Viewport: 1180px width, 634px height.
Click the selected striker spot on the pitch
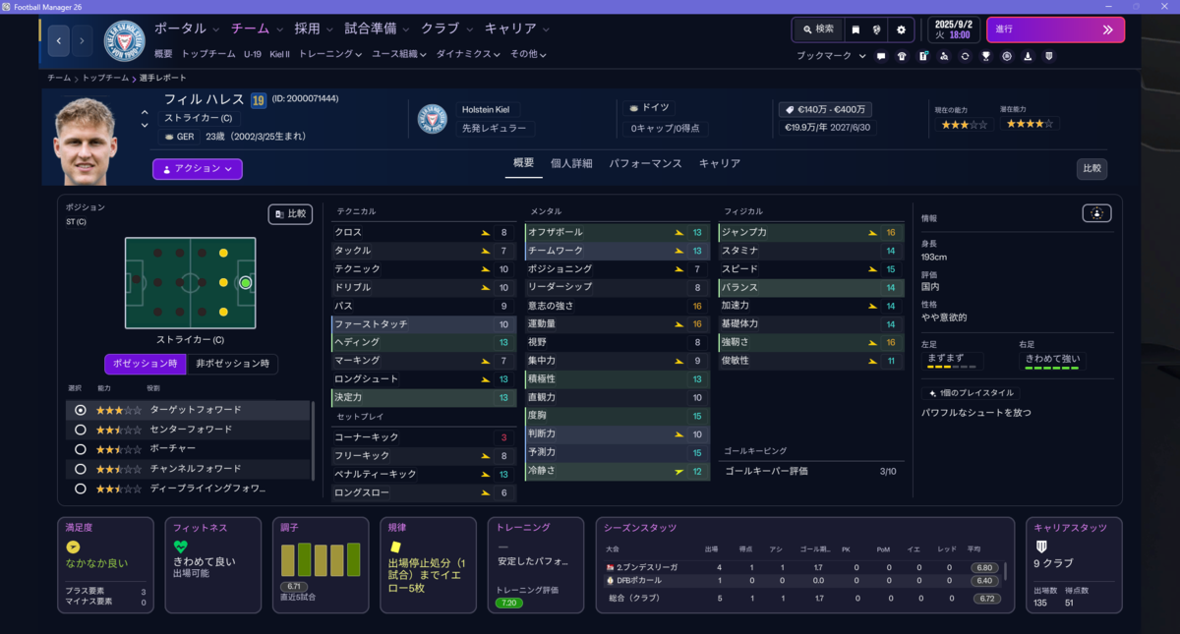pyautogui.click(x=245, y=283)
